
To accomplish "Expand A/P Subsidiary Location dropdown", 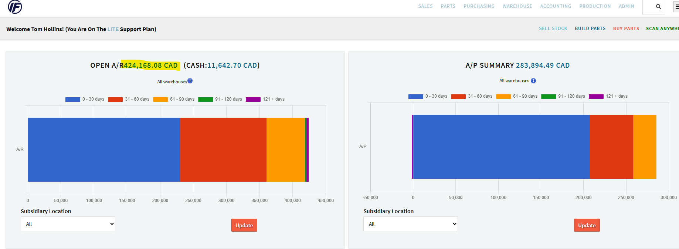I will click(410, 224).
